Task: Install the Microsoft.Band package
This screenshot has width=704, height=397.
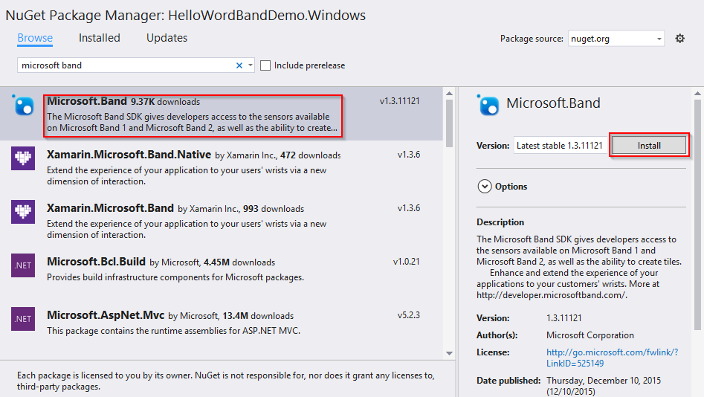Action: click(649, 146)
